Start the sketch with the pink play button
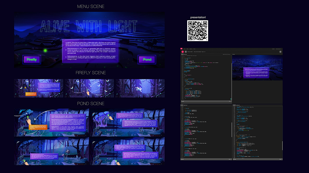The height and width of the screenshot is (173, 309). pyautogui.click(x=183, y=52)
